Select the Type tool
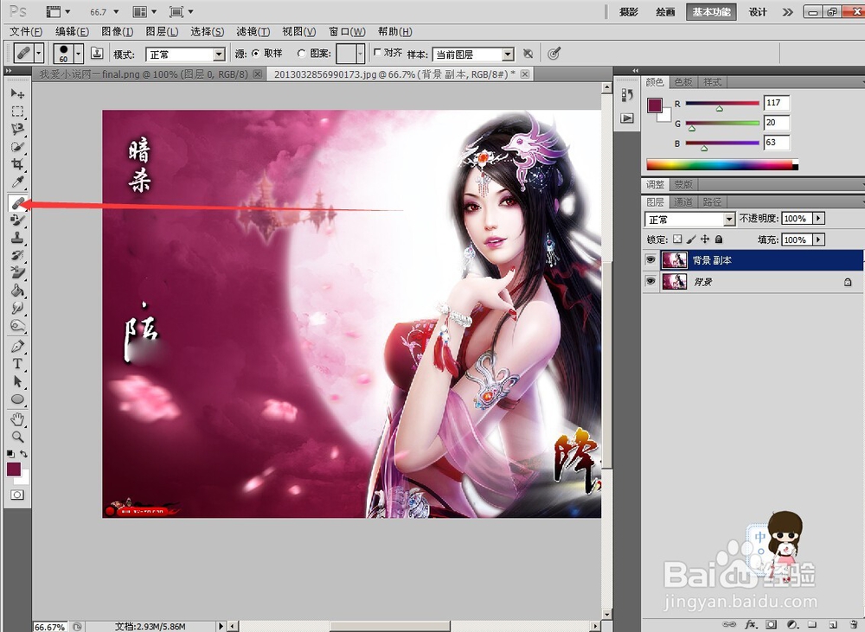The height and width of the screenshot is (632, 865). 17,364
